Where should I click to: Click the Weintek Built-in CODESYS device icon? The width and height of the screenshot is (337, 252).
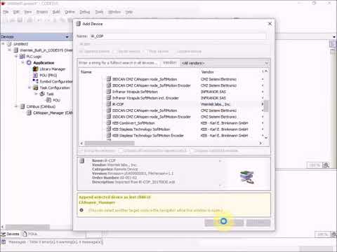point(16,50)
